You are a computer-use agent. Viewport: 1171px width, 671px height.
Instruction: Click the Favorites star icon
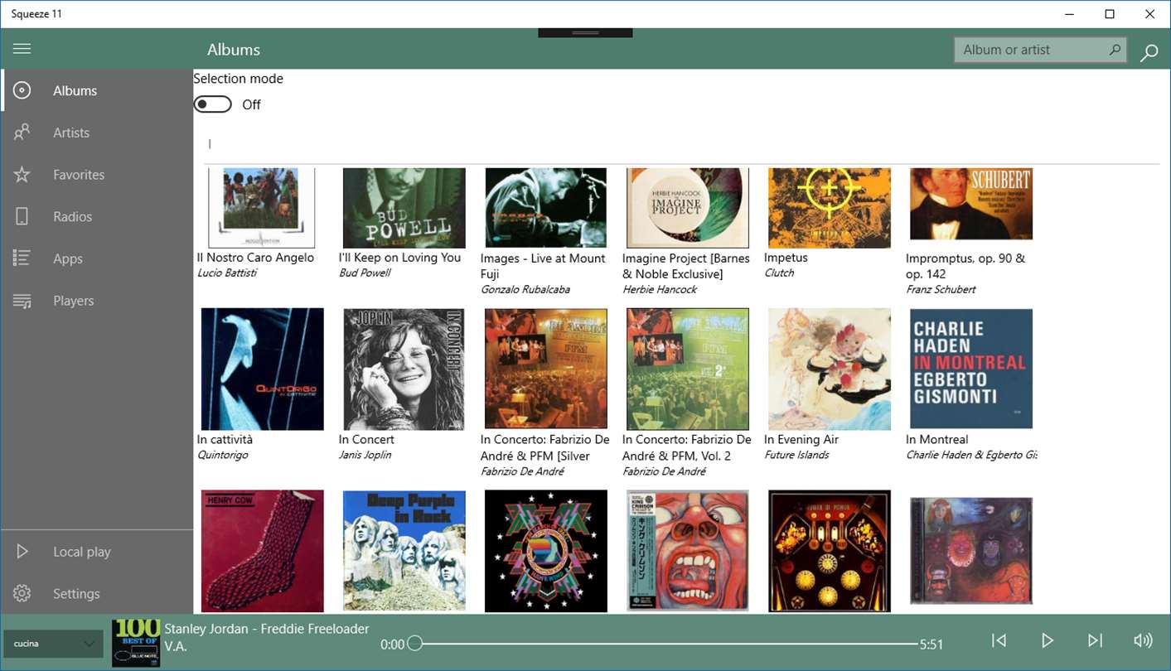tap(22, 175)
